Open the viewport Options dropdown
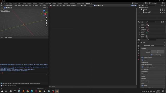 [45, 7]
